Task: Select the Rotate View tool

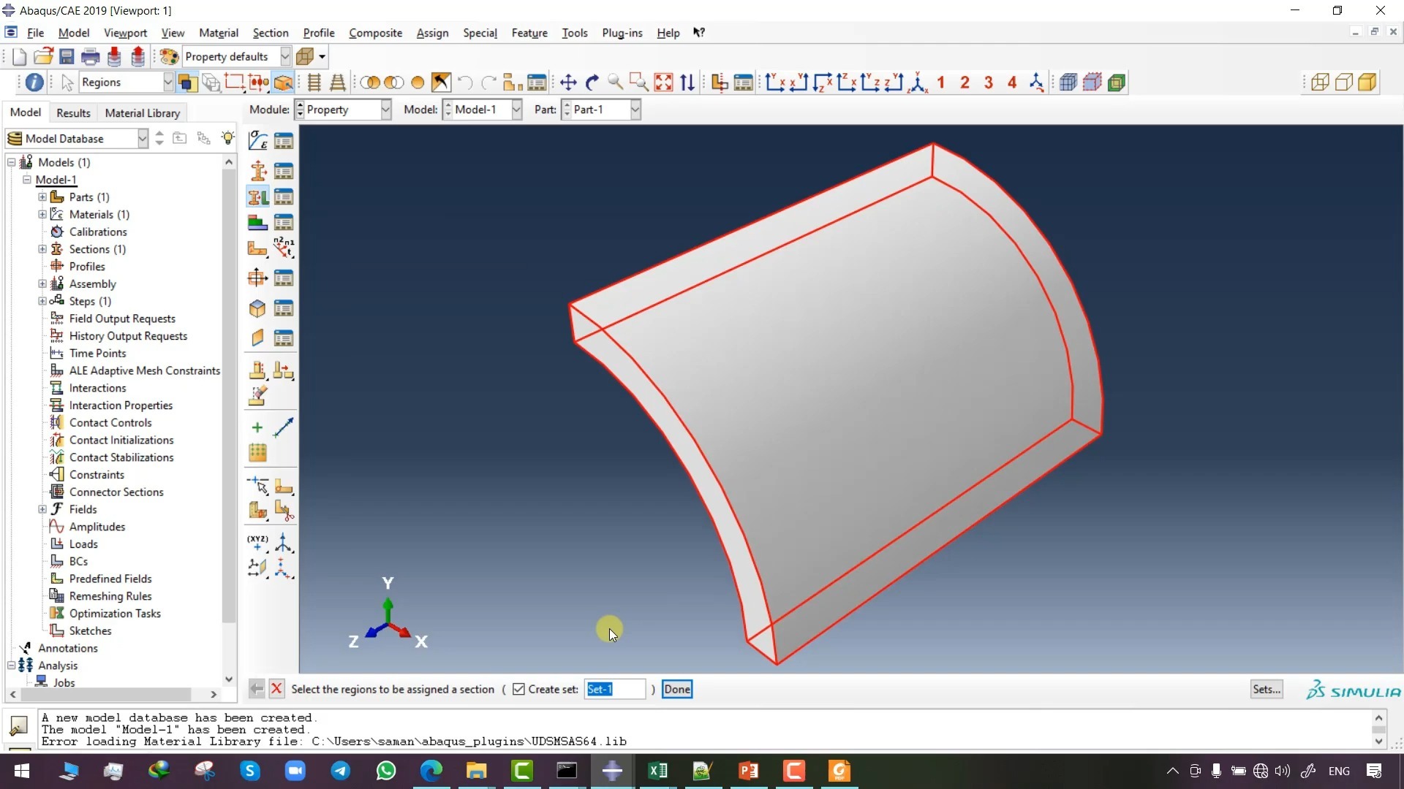Action: coord(592,83)
